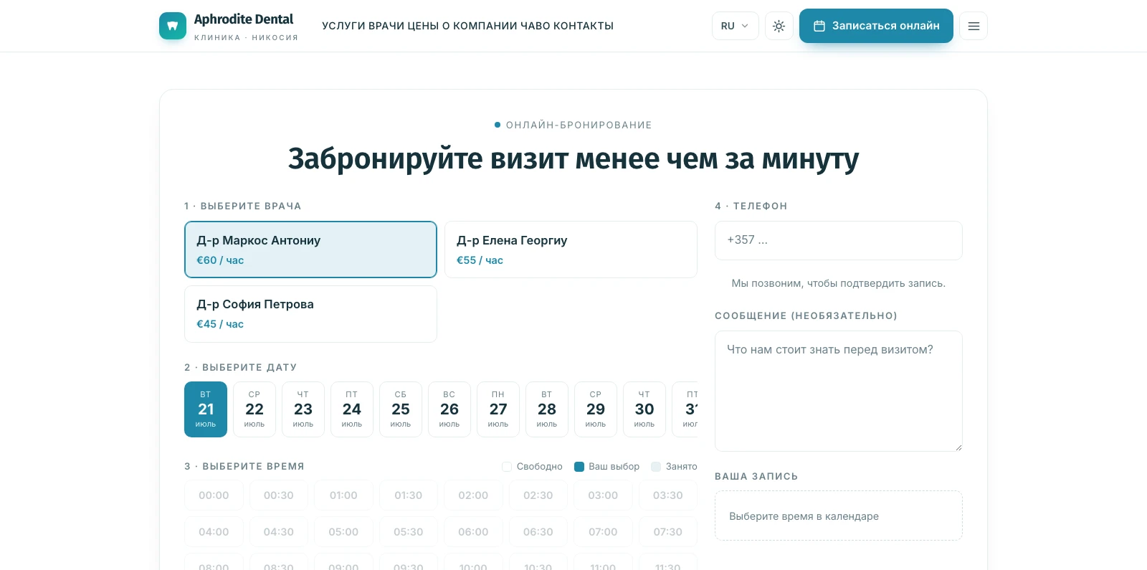Viewport: 1147px width, 570px height.
Task: Pick time slot 05:30
Action: [x=409, y=532]
